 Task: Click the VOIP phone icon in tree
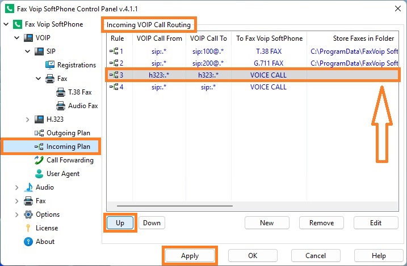tap(28, 38)
